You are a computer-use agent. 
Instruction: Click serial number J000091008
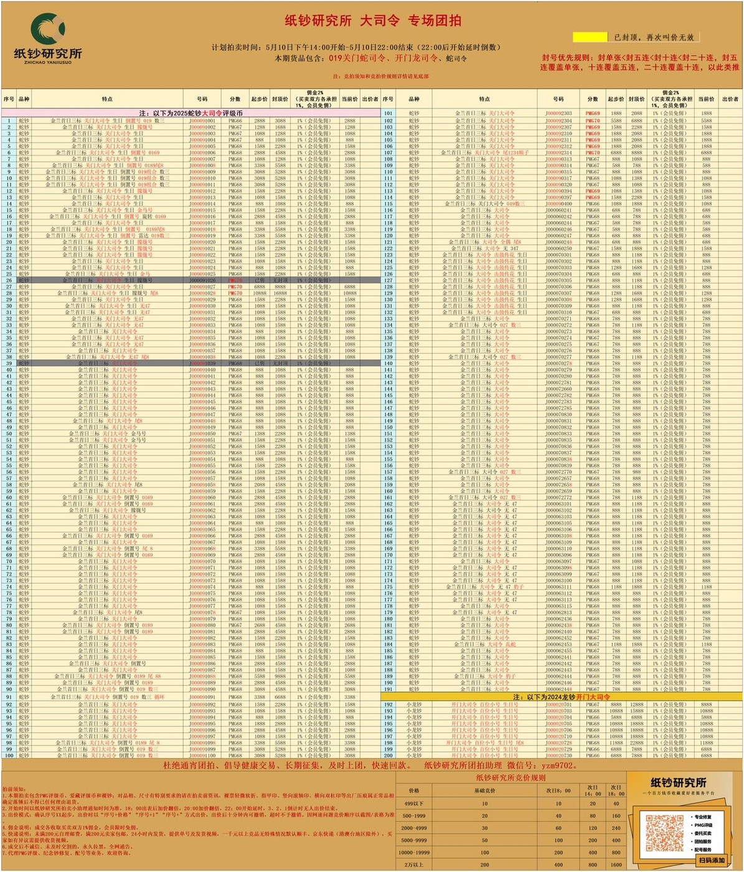[x=202, y=165]
